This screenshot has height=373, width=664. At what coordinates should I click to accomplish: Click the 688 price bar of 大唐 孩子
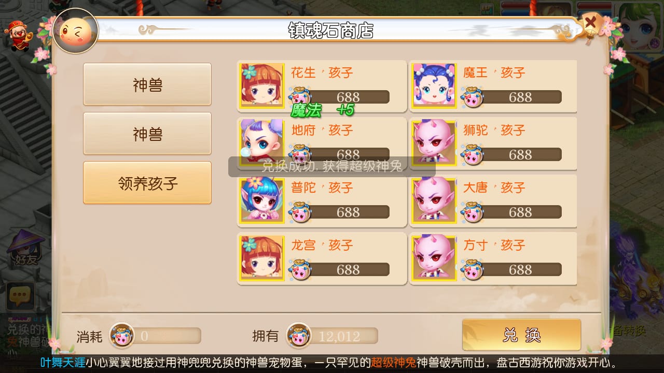(519, 212)
